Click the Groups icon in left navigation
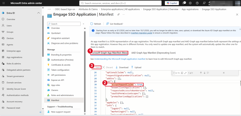 tap(3, 32)
